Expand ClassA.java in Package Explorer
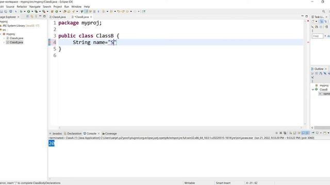This screenshot has width=330, height=185. 4,38
